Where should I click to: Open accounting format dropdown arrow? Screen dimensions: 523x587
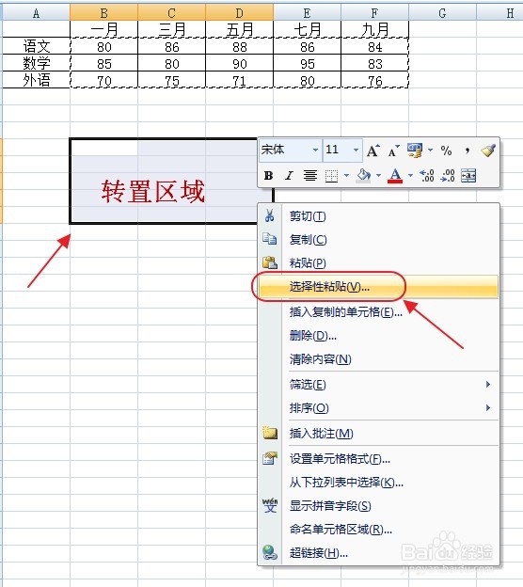430,151
